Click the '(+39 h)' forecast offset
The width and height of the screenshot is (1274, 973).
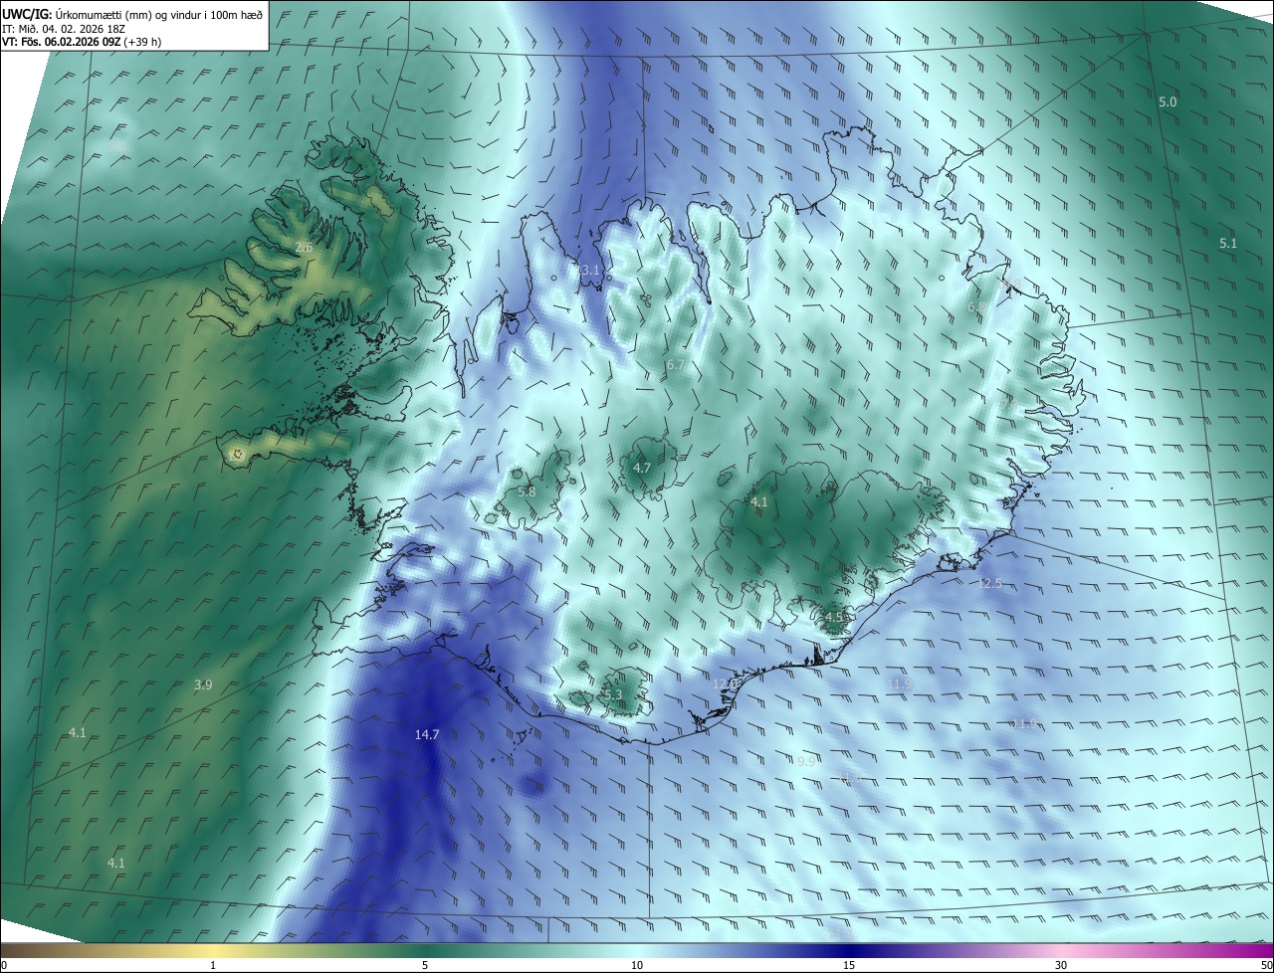[x=143, y=42]
